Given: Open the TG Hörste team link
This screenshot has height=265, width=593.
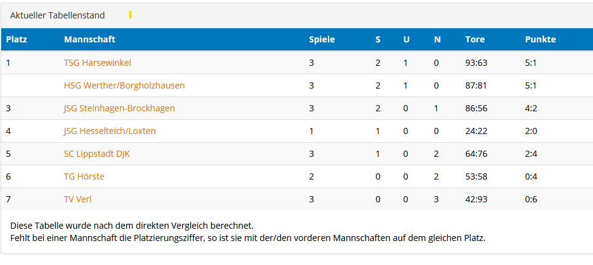Looking at the screenshot, I should (x=84, y=176).
